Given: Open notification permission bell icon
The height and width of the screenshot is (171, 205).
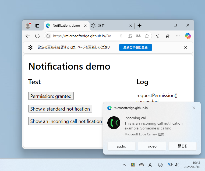Looking at the screenshot, I should pos(121,36).
